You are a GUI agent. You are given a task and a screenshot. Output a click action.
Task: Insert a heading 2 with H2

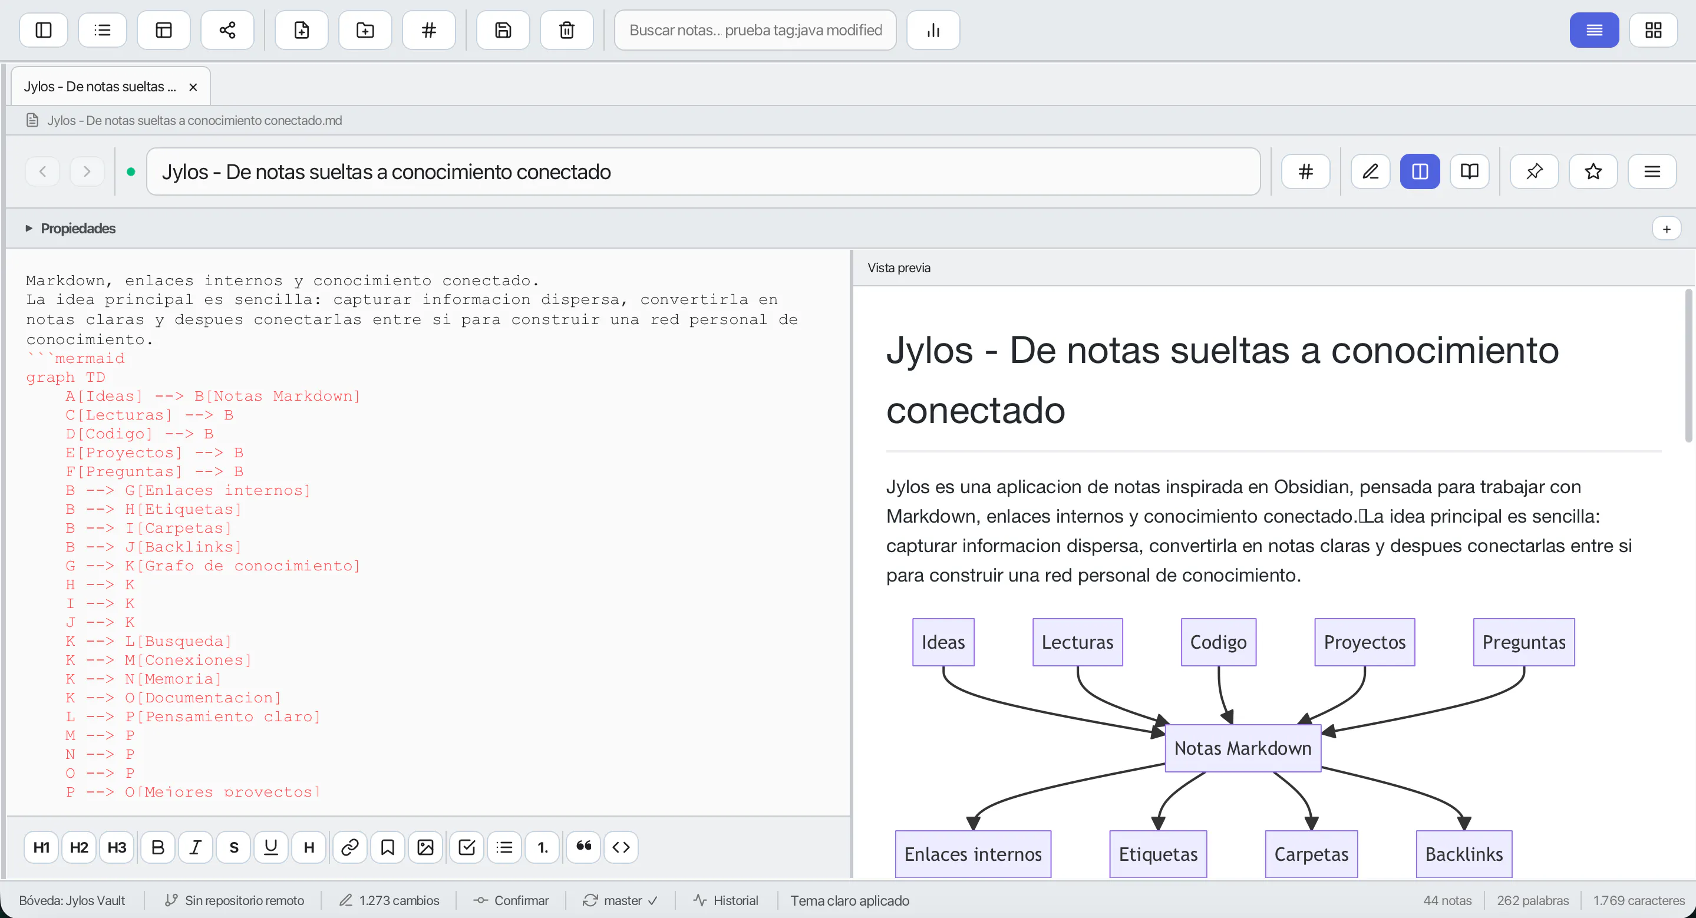pyautogui.click(x=79, y=847)
